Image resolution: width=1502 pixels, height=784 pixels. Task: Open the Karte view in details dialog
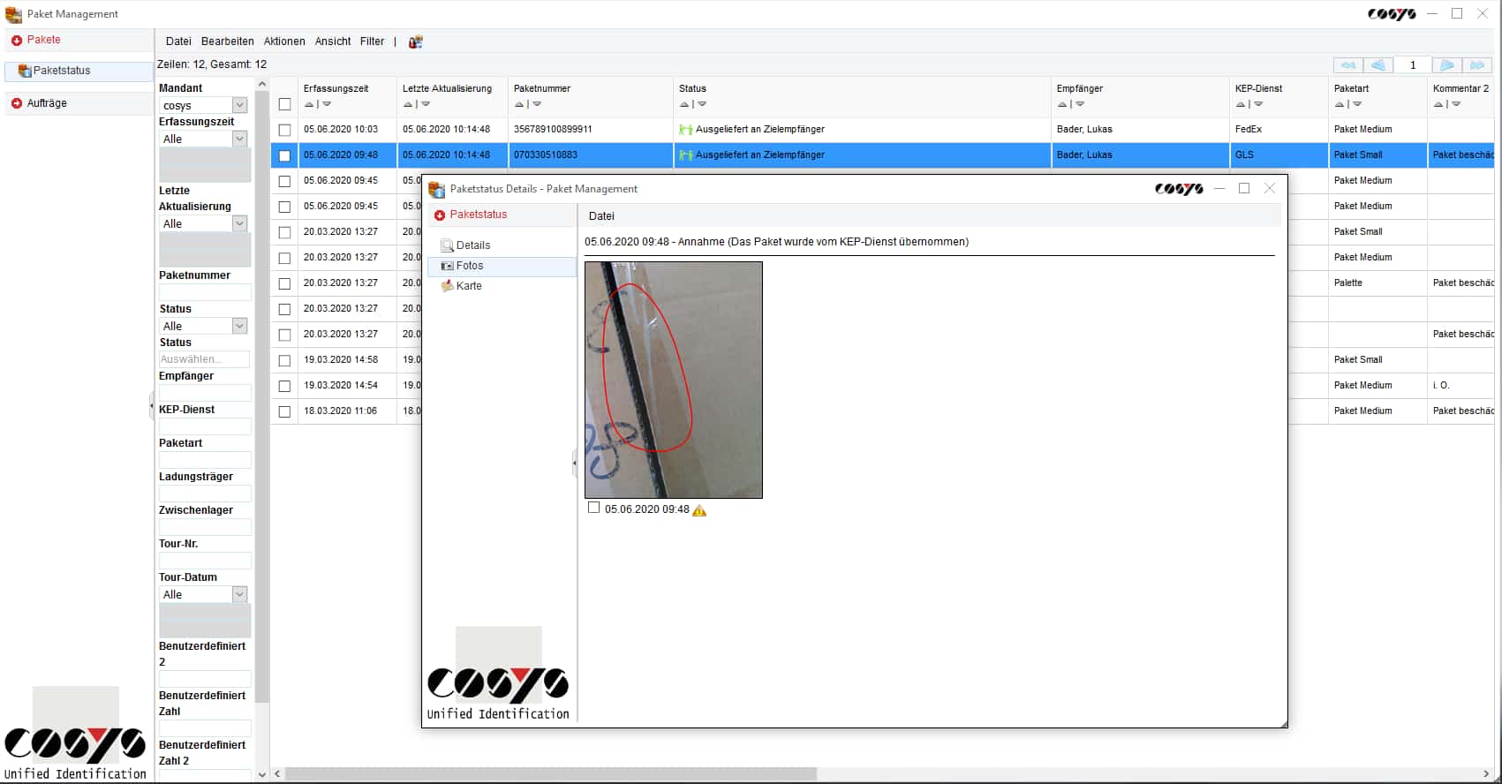coord(469,286)
